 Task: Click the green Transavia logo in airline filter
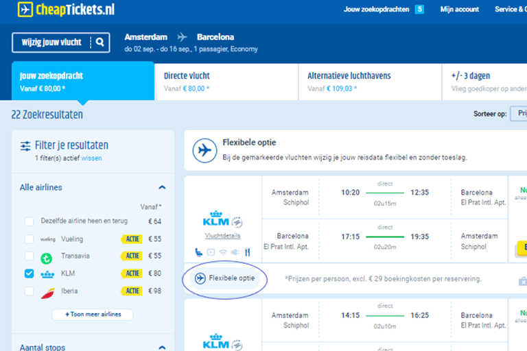pyautogui.click(x=47, y=258)
